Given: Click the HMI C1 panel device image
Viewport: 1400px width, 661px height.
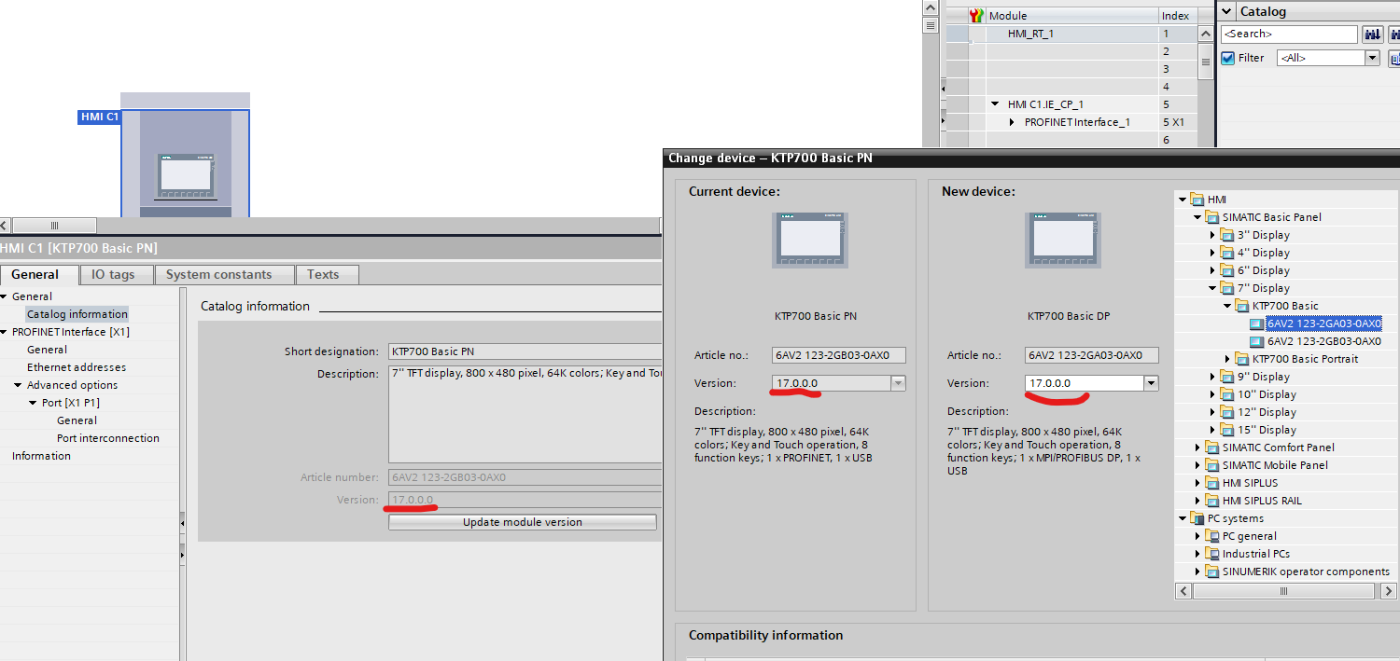Looking at the screenshot, I should pyautogui.click(x=187, y=176).
